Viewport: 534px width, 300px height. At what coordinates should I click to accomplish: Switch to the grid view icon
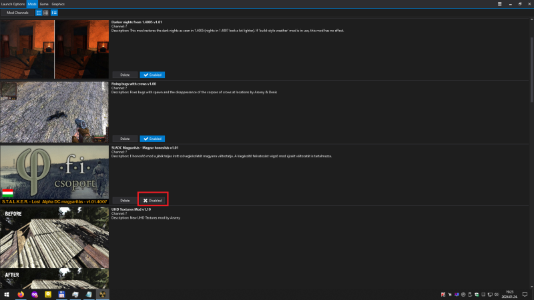click(46, 13)
